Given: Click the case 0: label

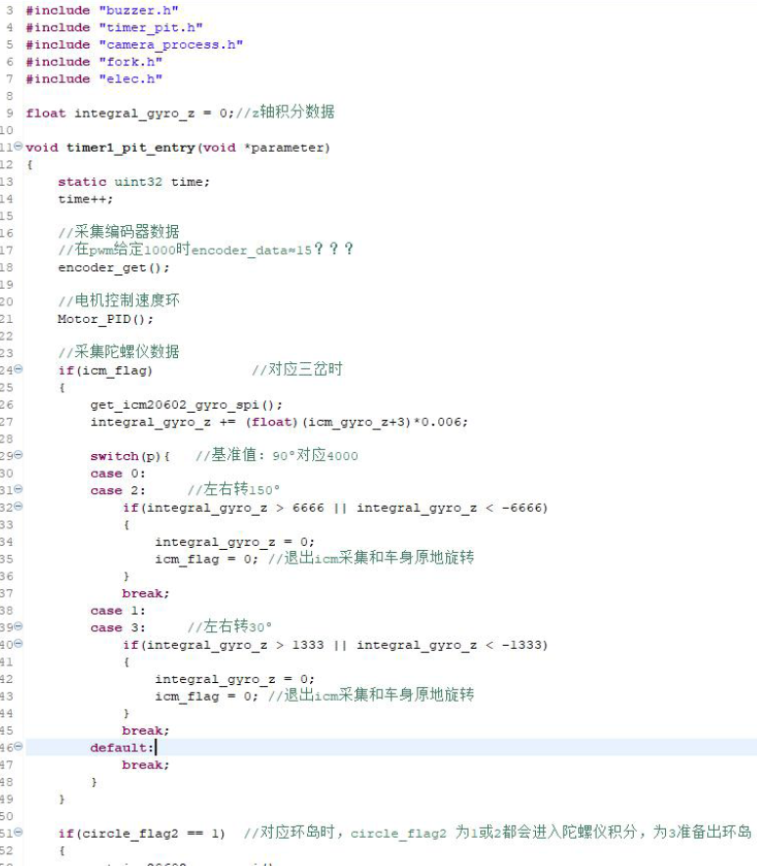Looking at the screenshot, I should click(117, 474).
